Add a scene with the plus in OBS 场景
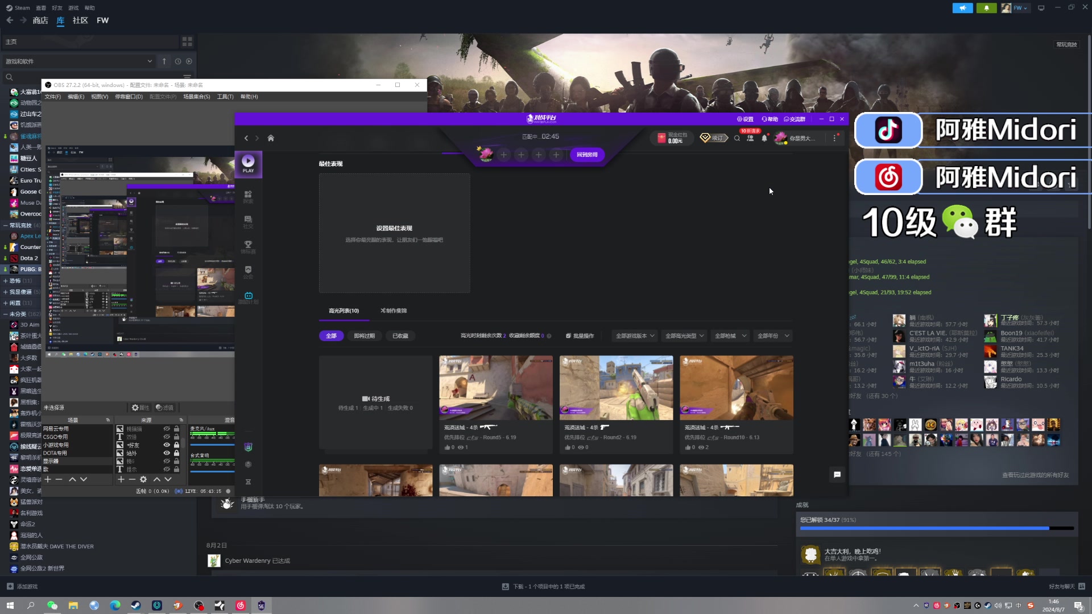1092x614 pixels. (48, 479)
